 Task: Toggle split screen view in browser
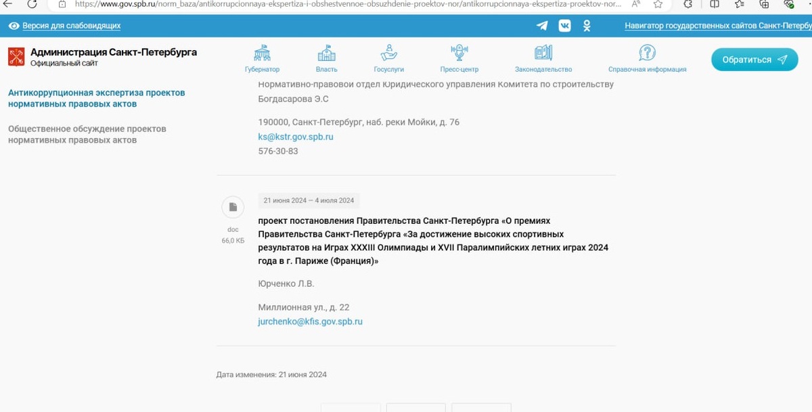click(715, 5)
